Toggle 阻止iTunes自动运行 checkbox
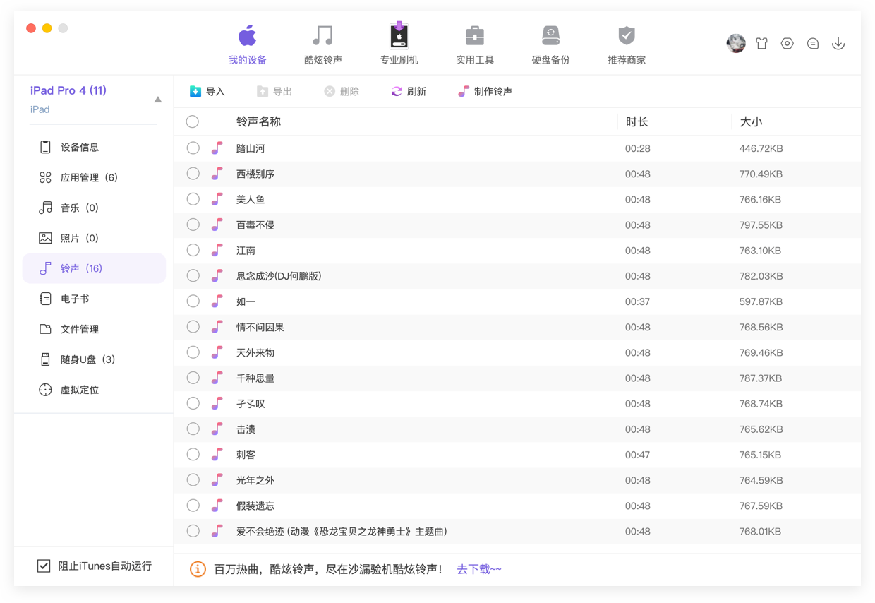 (x=44, y=566)
